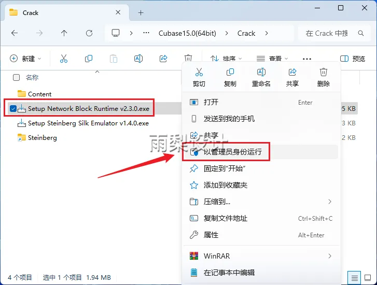The height and width of the screenshot is (285, 377).
Task: Click Cubase15.0(64bit) in the address bar
Action: [187, 33]
